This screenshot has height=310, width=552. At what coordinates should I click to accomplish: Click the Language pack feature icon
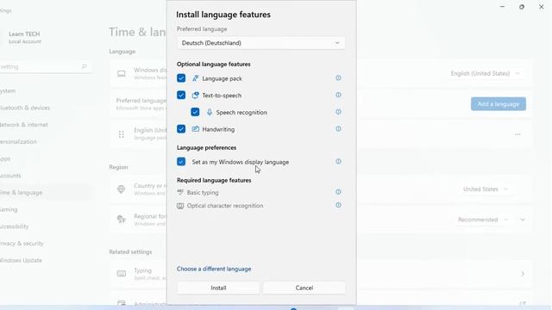[196, 78]
